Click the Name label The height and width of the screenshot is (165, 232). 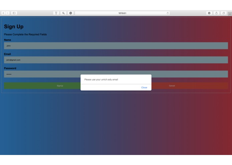point(7,40)
